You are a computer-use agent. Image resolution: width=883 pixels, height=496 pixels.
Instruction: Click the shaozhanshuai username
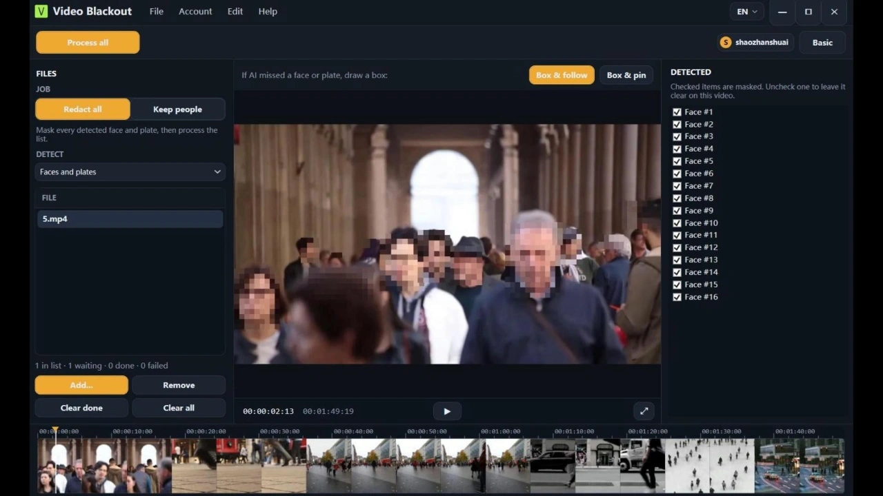762,43
